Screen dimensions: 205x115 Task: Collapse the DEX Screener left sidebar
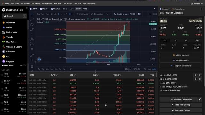(26, 8)
